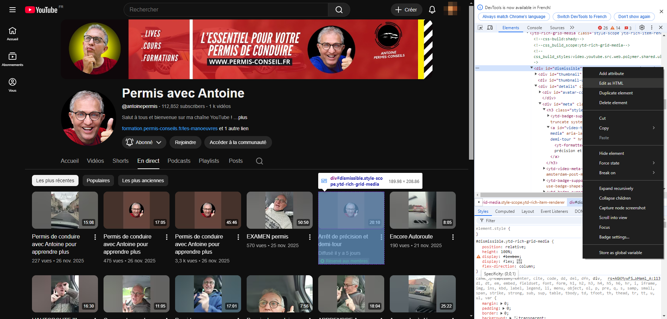Open DevTools settings gear

[x=642, y=28]
